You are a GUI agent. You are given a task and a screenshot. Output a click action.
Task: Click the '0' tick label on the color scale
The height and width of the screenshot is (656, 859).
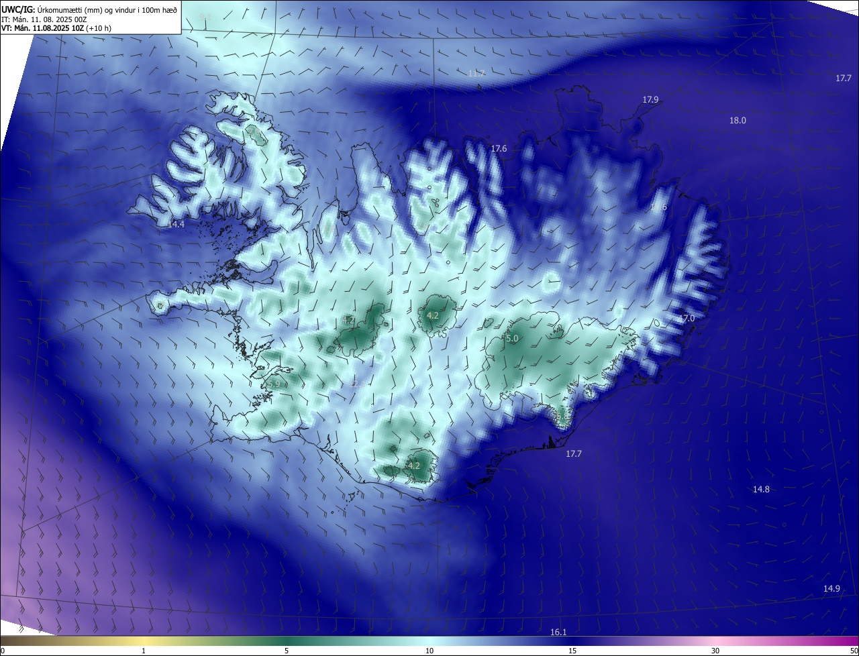pos(3,651)
